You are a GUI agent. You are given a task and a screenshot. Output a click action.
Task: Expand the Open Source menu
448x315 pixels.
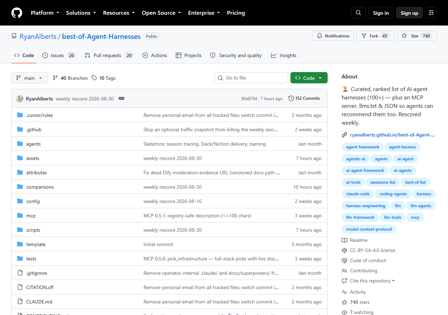click(161, 13)
